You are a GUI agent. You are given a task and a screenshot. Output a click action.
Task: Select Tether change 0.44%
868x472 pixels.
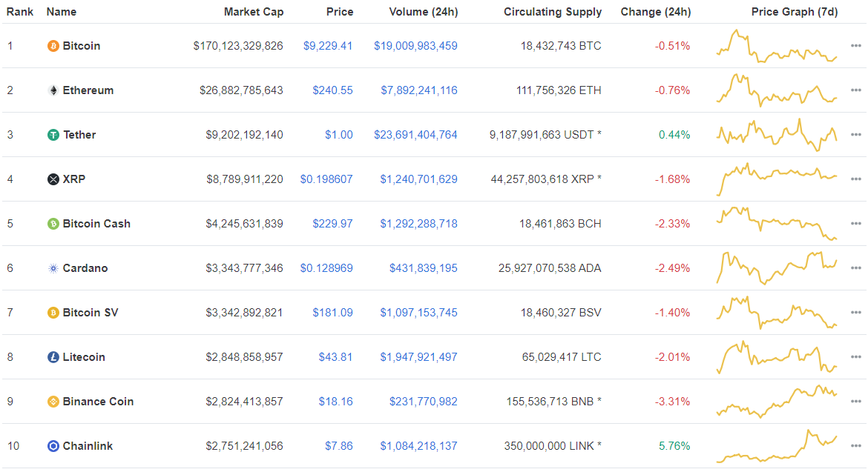click(x=674, y=135)
